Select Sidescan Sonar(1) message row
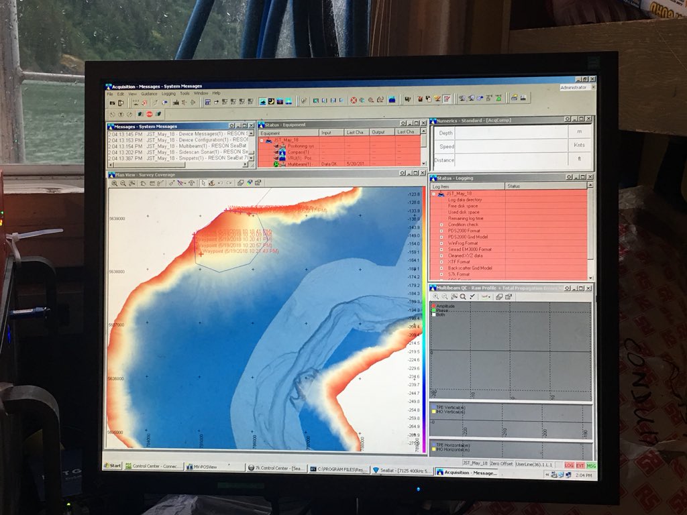Image resolution: width=687 pixels, height=515 pixels. pyautogui.click(x=178, y=152)
